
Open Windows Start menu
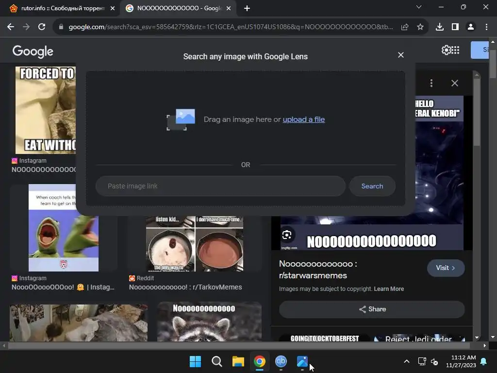tap(195, 361)
